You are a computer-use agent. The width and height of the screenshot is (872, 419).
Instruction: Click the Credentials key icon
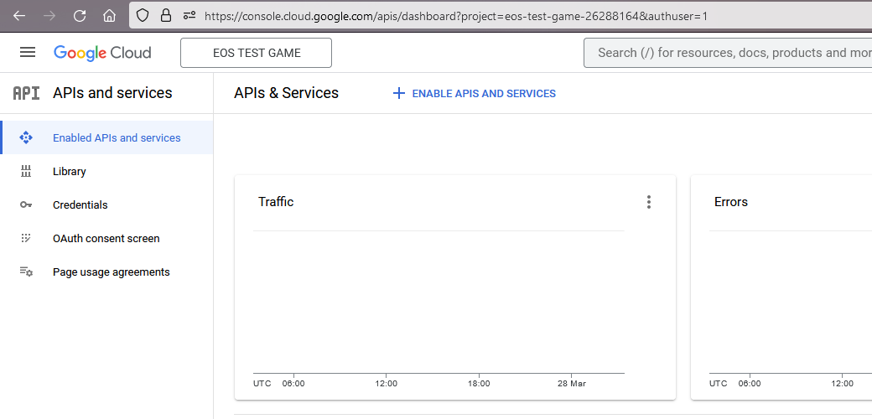(x=26, y=204)
